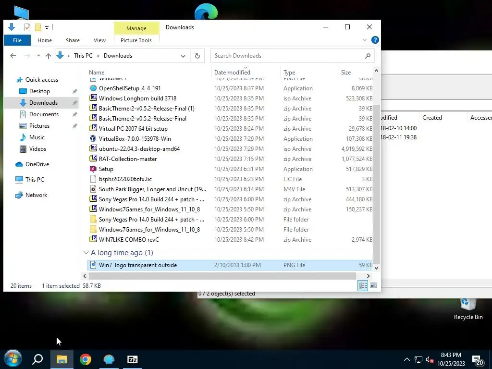This screenshot has width=492, height=369.
Task: Select the Setup application file
Action: (230, 169)
